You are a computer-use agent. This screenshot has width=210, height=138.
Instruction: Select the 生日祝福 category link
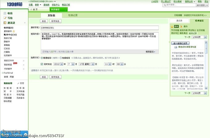tap(201, 30)
